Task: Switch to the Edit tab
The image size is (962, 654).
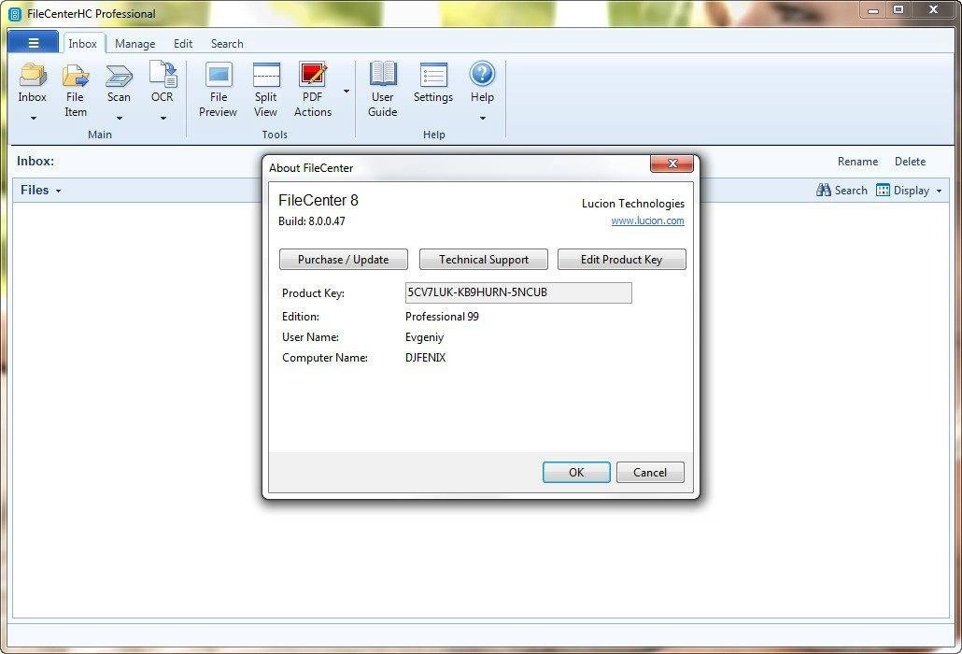Action: pyautogui.click(x=183, y=44)
